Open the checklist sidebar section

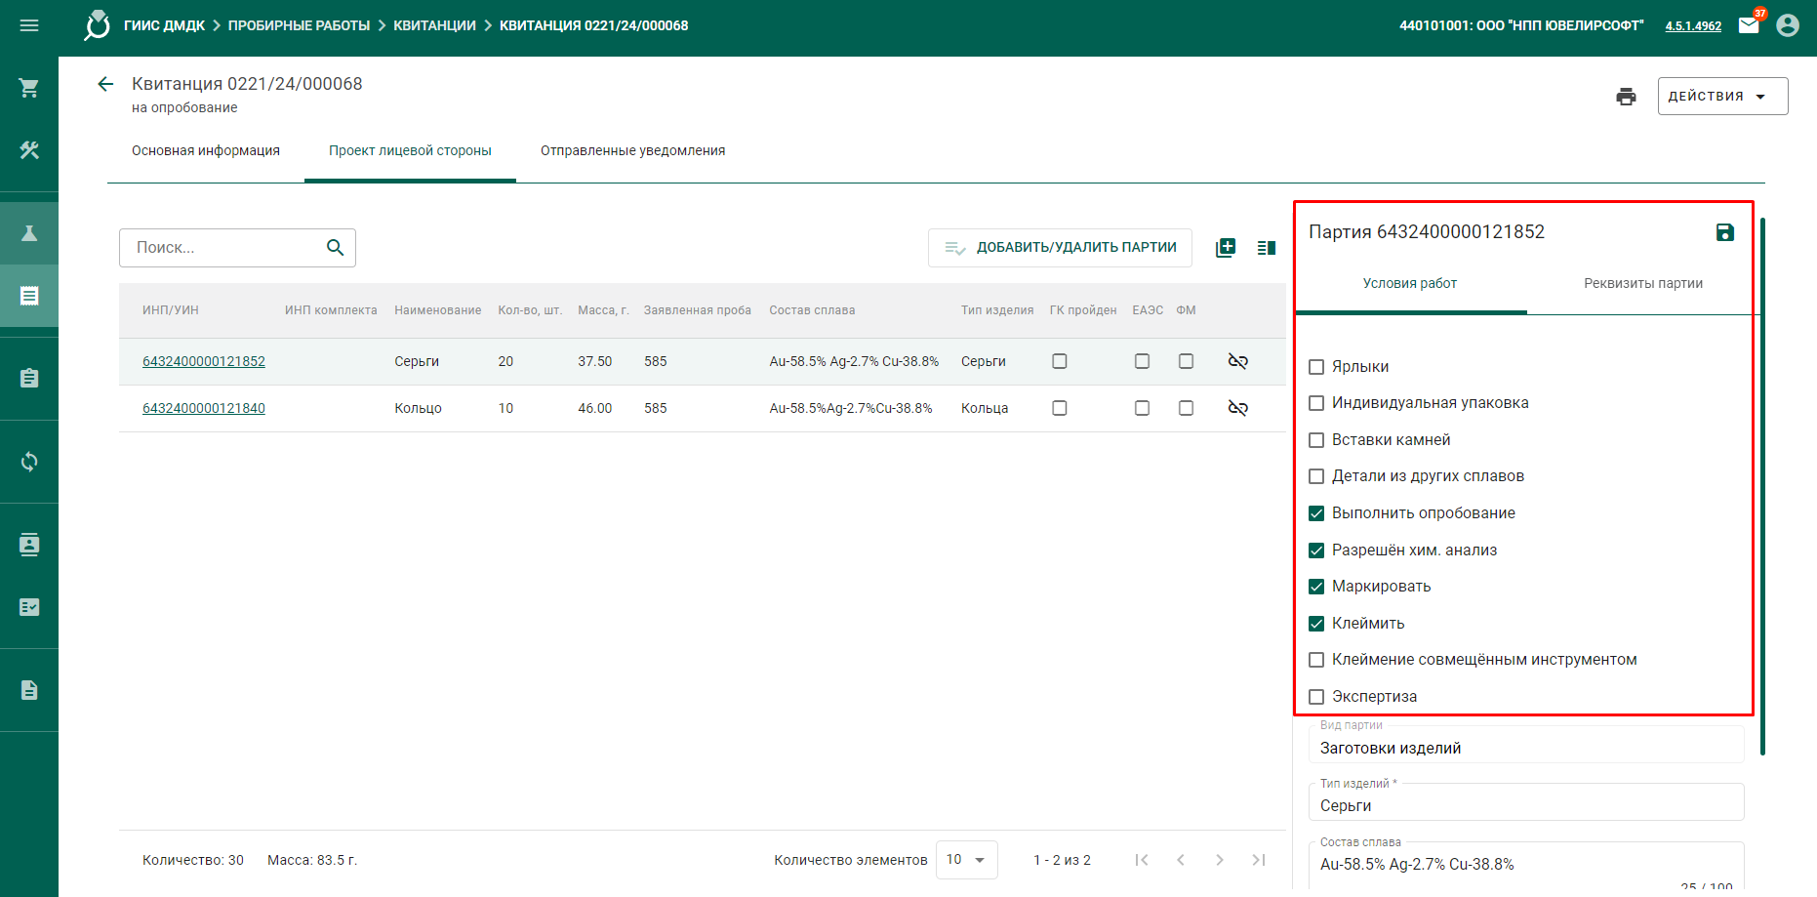tap(29, 607)
